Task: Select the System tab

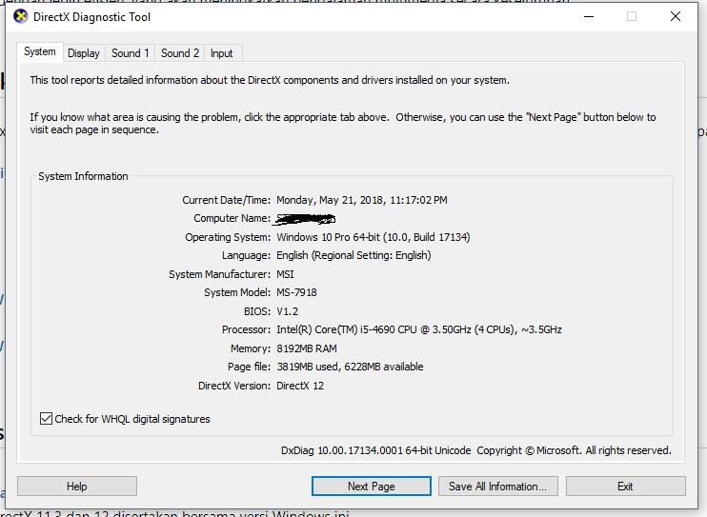Action: click(40, 51)
